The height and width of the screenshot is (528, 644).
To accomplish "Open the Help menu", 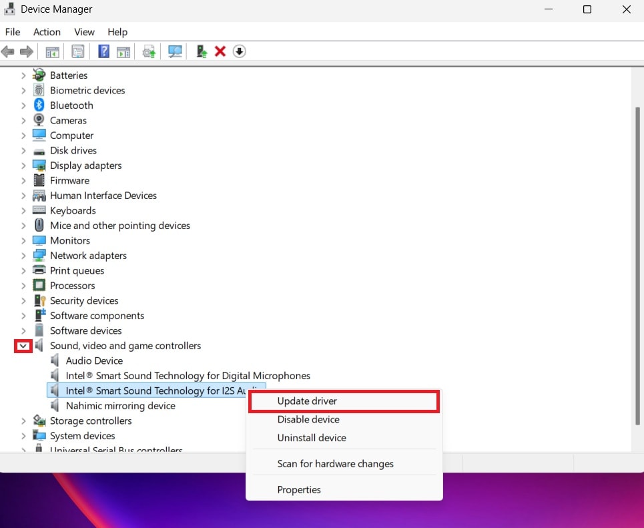I will point(117,31).
